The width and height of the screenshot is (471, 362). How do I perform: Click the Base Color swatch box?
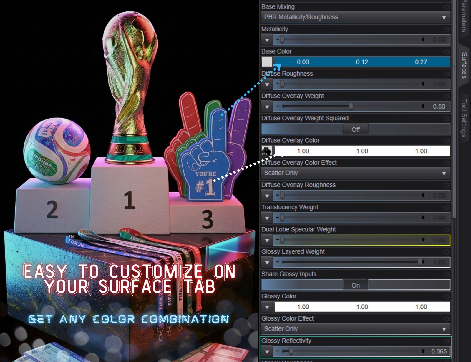pyautogui.click(x=267, y=62)
